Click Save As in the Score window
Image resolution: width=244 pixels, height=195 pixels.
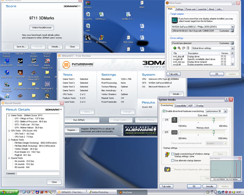(21, 46)
